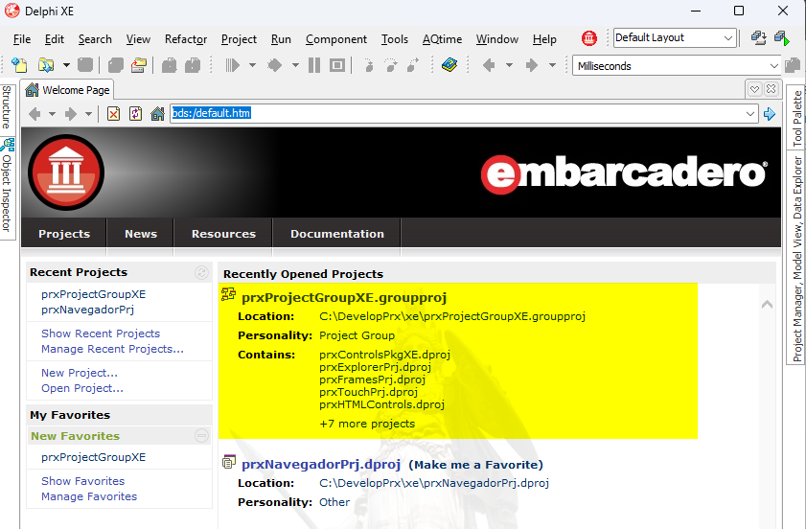Click the scroll up arrow in project list

tap(767, 305)
